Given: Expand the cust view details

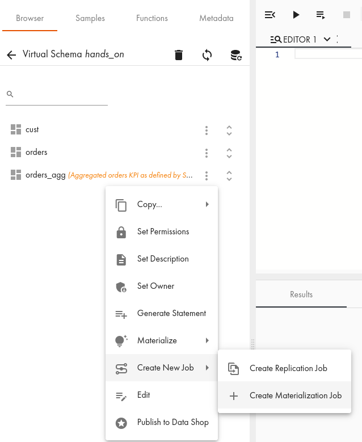Looking at the screenshot, I should click(229, 130).
